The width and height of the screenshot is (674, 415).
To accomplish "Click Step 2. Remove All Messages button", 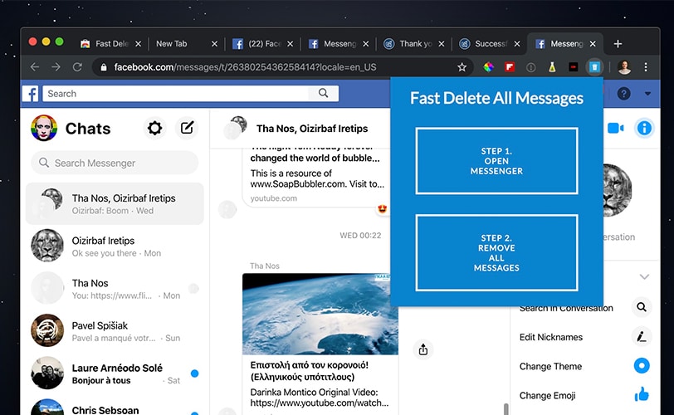I will coord(496,253).
